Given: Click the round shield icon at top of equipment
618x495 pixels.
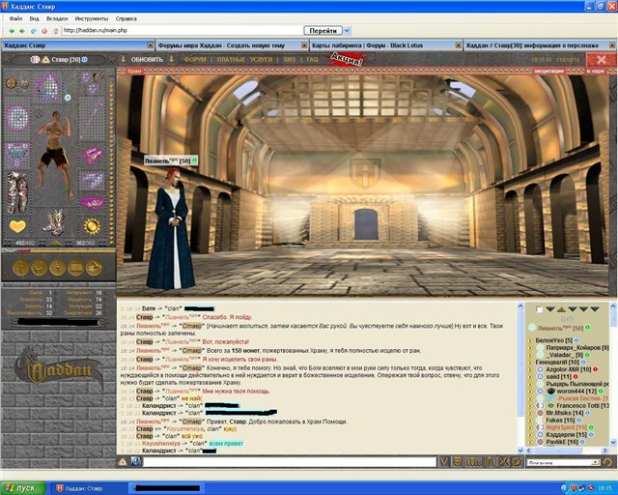Looking at the screenshot, I should (12, 83).
